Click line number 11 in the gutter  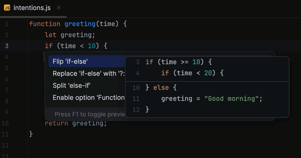click(x=5, y=134)
